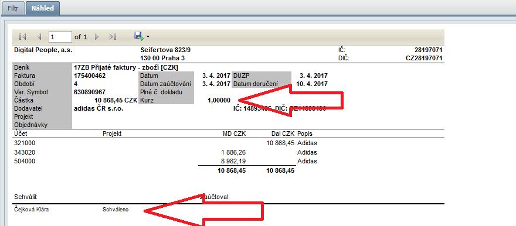This screenshot has height=226, width=516.
Task: Click the MD CZK total 10 868,45
Action: click(x=232, y=170)
